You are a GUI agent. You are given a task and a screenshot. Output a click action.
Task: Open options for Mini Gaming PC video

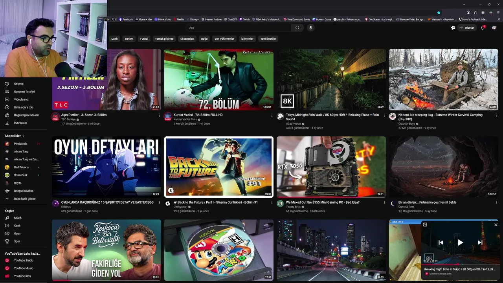coord(384,202)
